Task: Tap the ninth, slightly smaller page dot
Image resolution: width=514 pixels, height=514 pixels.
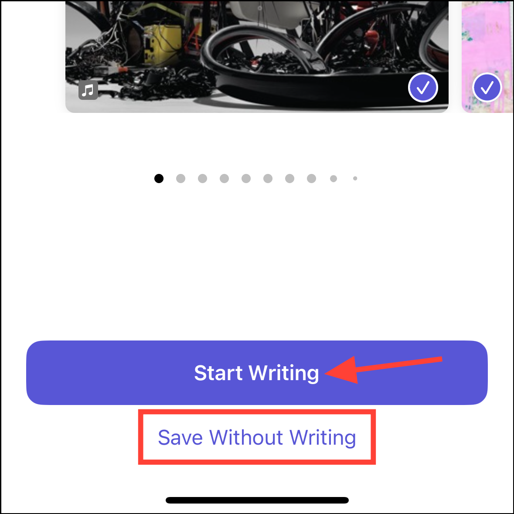Action: pyautogui.click(x=334, y=179)
